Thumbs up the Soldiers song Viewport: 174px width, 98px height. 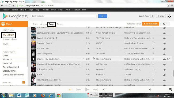164,75
